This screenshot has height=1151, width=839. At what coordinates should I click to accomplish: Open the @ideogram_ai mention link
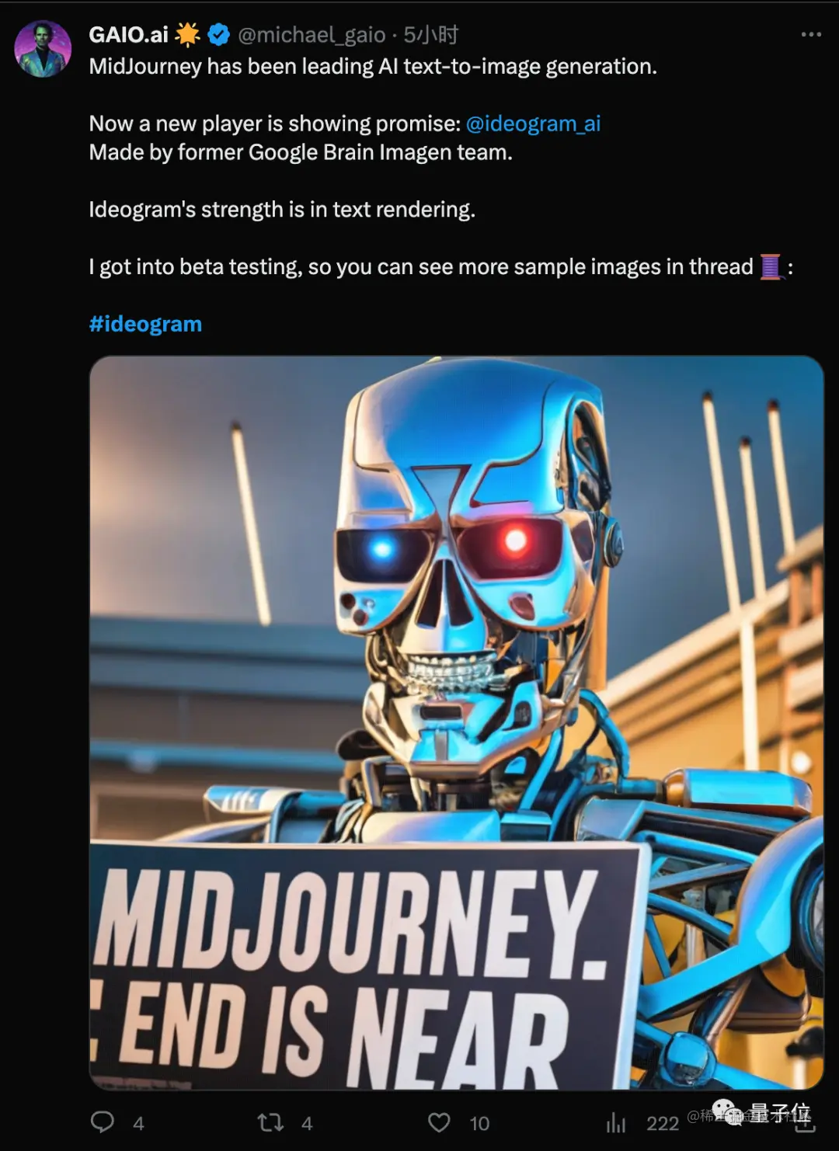[533, 124]
